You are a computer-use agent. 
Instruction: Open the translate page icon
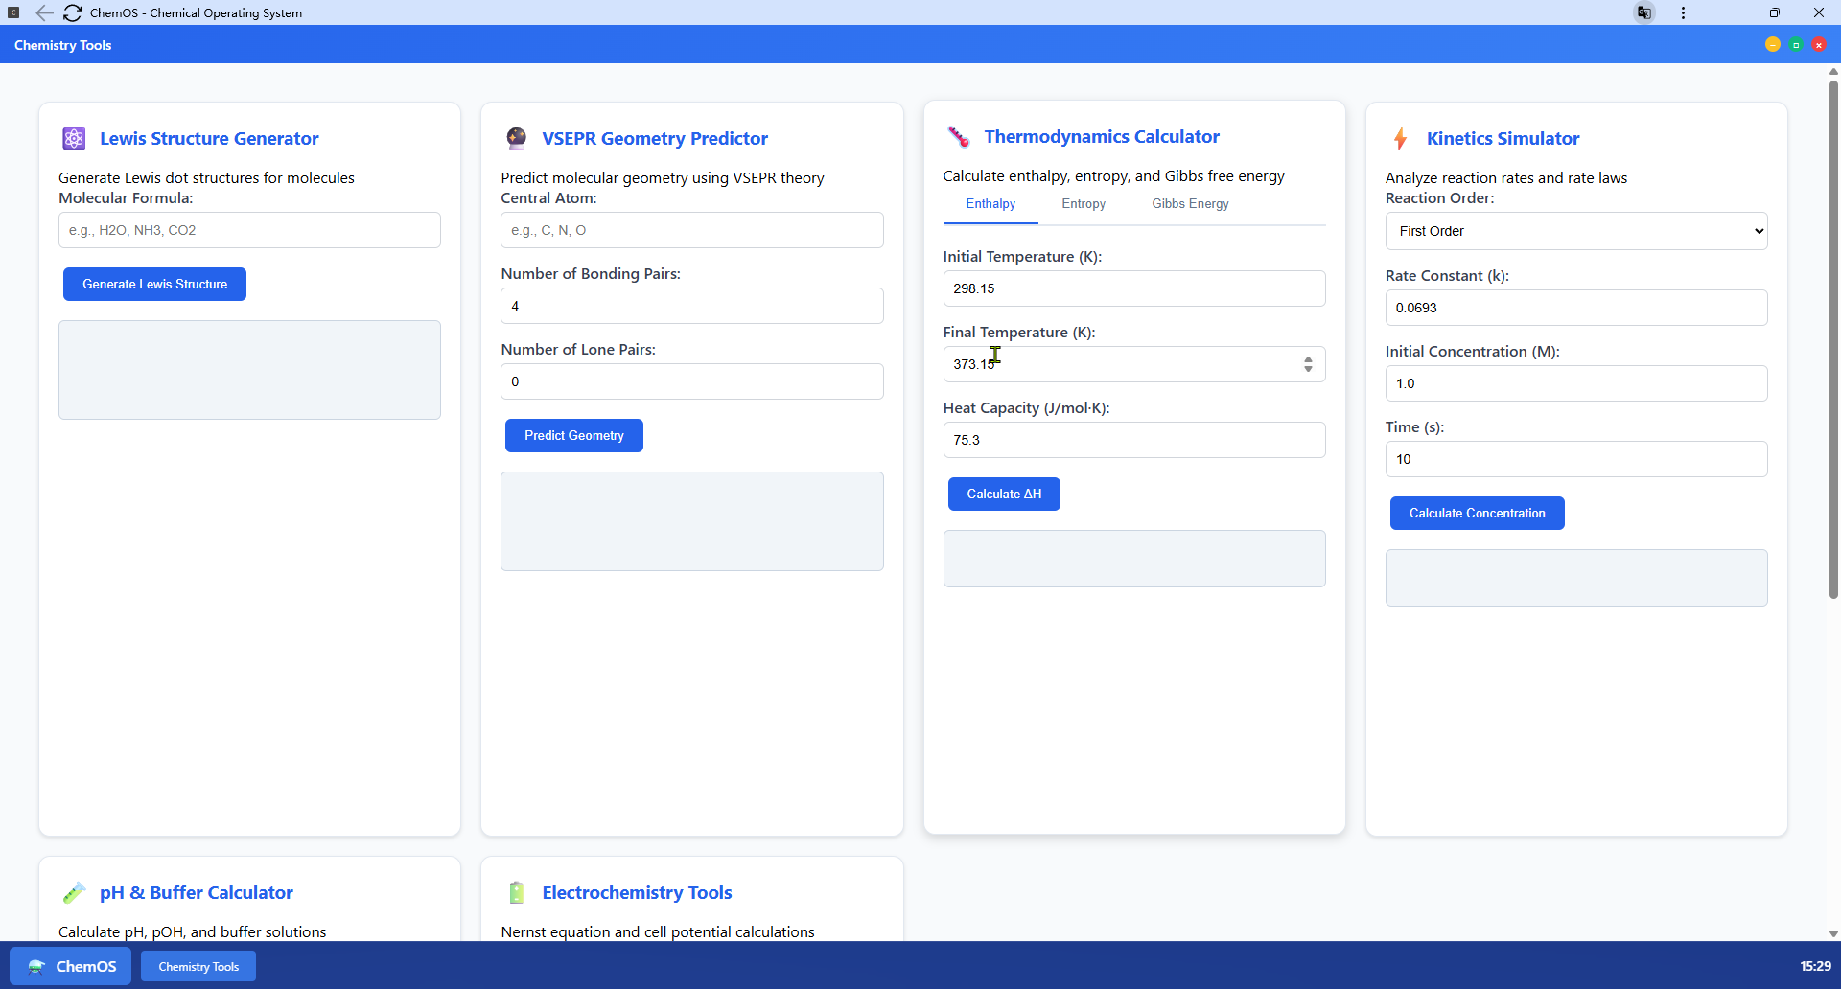(1644, 12)
